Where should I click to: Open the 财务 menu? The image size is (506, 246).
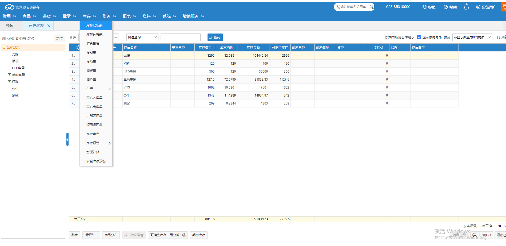coord(109,16)
